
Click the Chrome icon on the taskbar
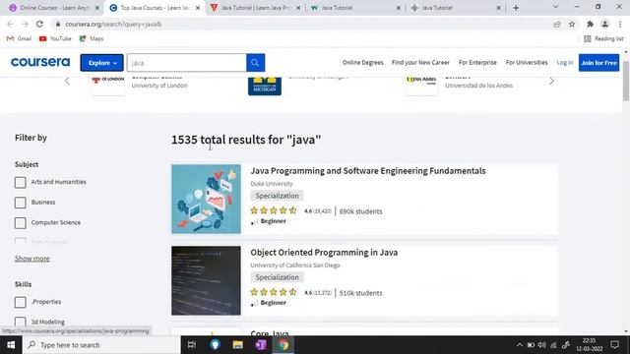[283, 345]
